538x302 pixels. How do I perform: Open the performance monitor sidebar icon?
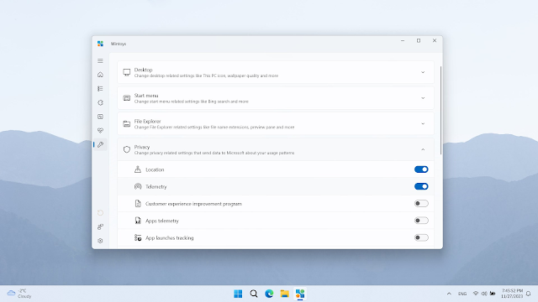click(x=100, y=117)
